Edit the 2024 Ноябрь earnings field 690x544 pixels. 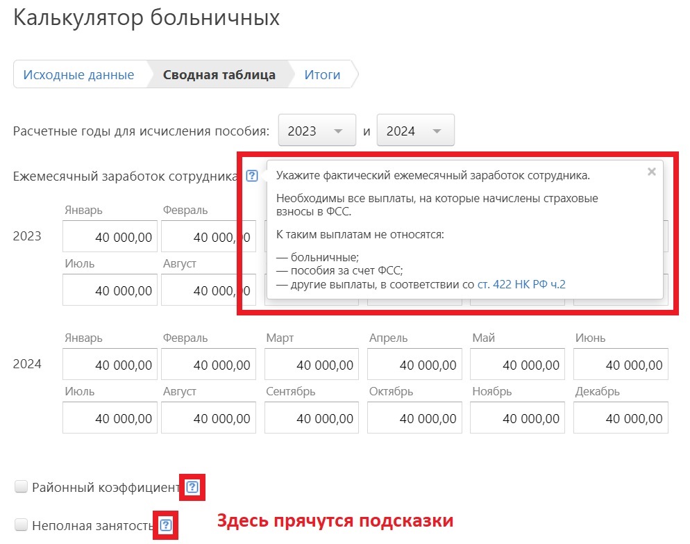click(x=518, y=418)
